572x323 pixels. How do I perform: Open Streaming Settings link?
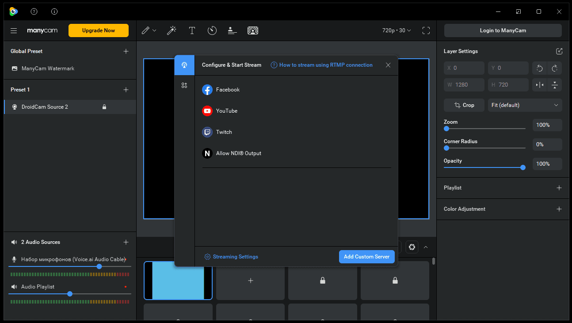[x=231, y=257]
